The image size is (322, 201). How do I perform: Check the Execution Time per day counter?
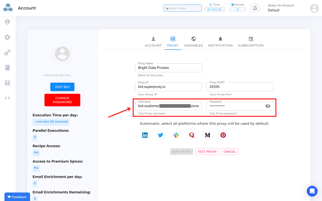tap(50, 122)
